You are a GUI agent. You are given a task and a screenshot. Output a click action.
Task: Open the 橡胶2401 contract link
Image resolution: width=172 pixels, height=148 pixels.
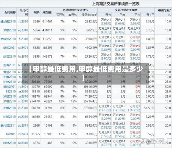(x=10, y=87)
